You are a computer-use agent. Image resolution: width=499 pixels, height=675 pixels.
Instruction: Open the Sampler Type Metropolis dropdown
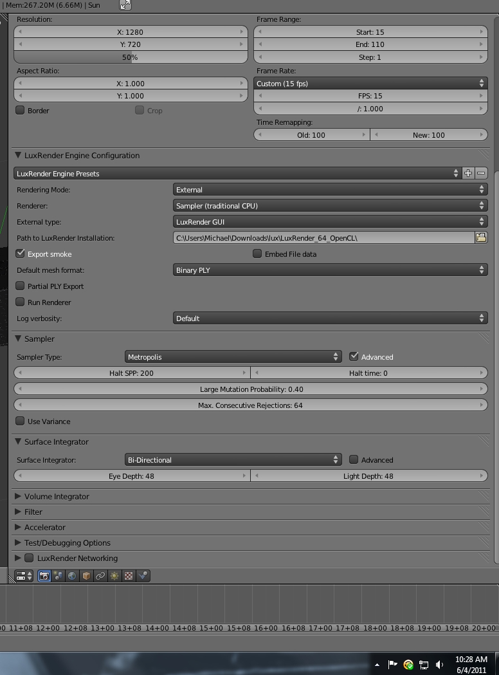pos(233,357)
